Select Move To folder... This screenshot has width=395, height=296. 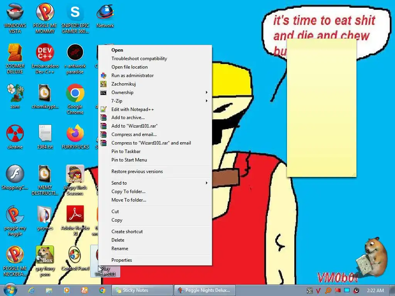[x=155, y=200]
